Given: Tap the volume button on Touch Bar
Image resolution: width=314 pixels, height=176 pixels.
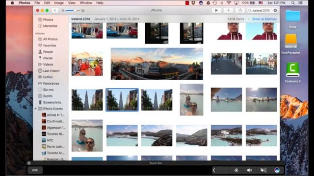Looking at the screenshot, I should (x=249, y=170).
